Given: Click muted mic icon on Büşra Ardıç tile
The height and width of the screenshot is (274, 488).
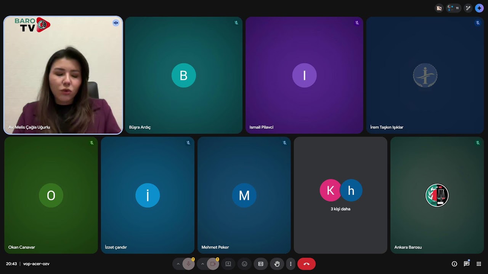Looking at the screenshot, I should [x=236, y=23].
